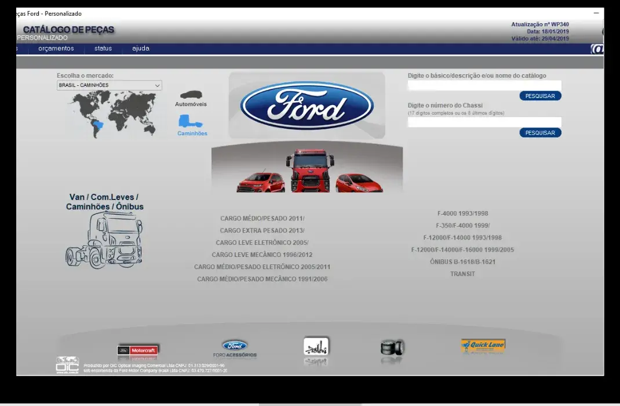This screenshot has height=406, width=620.
Task: Open the orçamentos menu
Action: [x=56, y=48]
